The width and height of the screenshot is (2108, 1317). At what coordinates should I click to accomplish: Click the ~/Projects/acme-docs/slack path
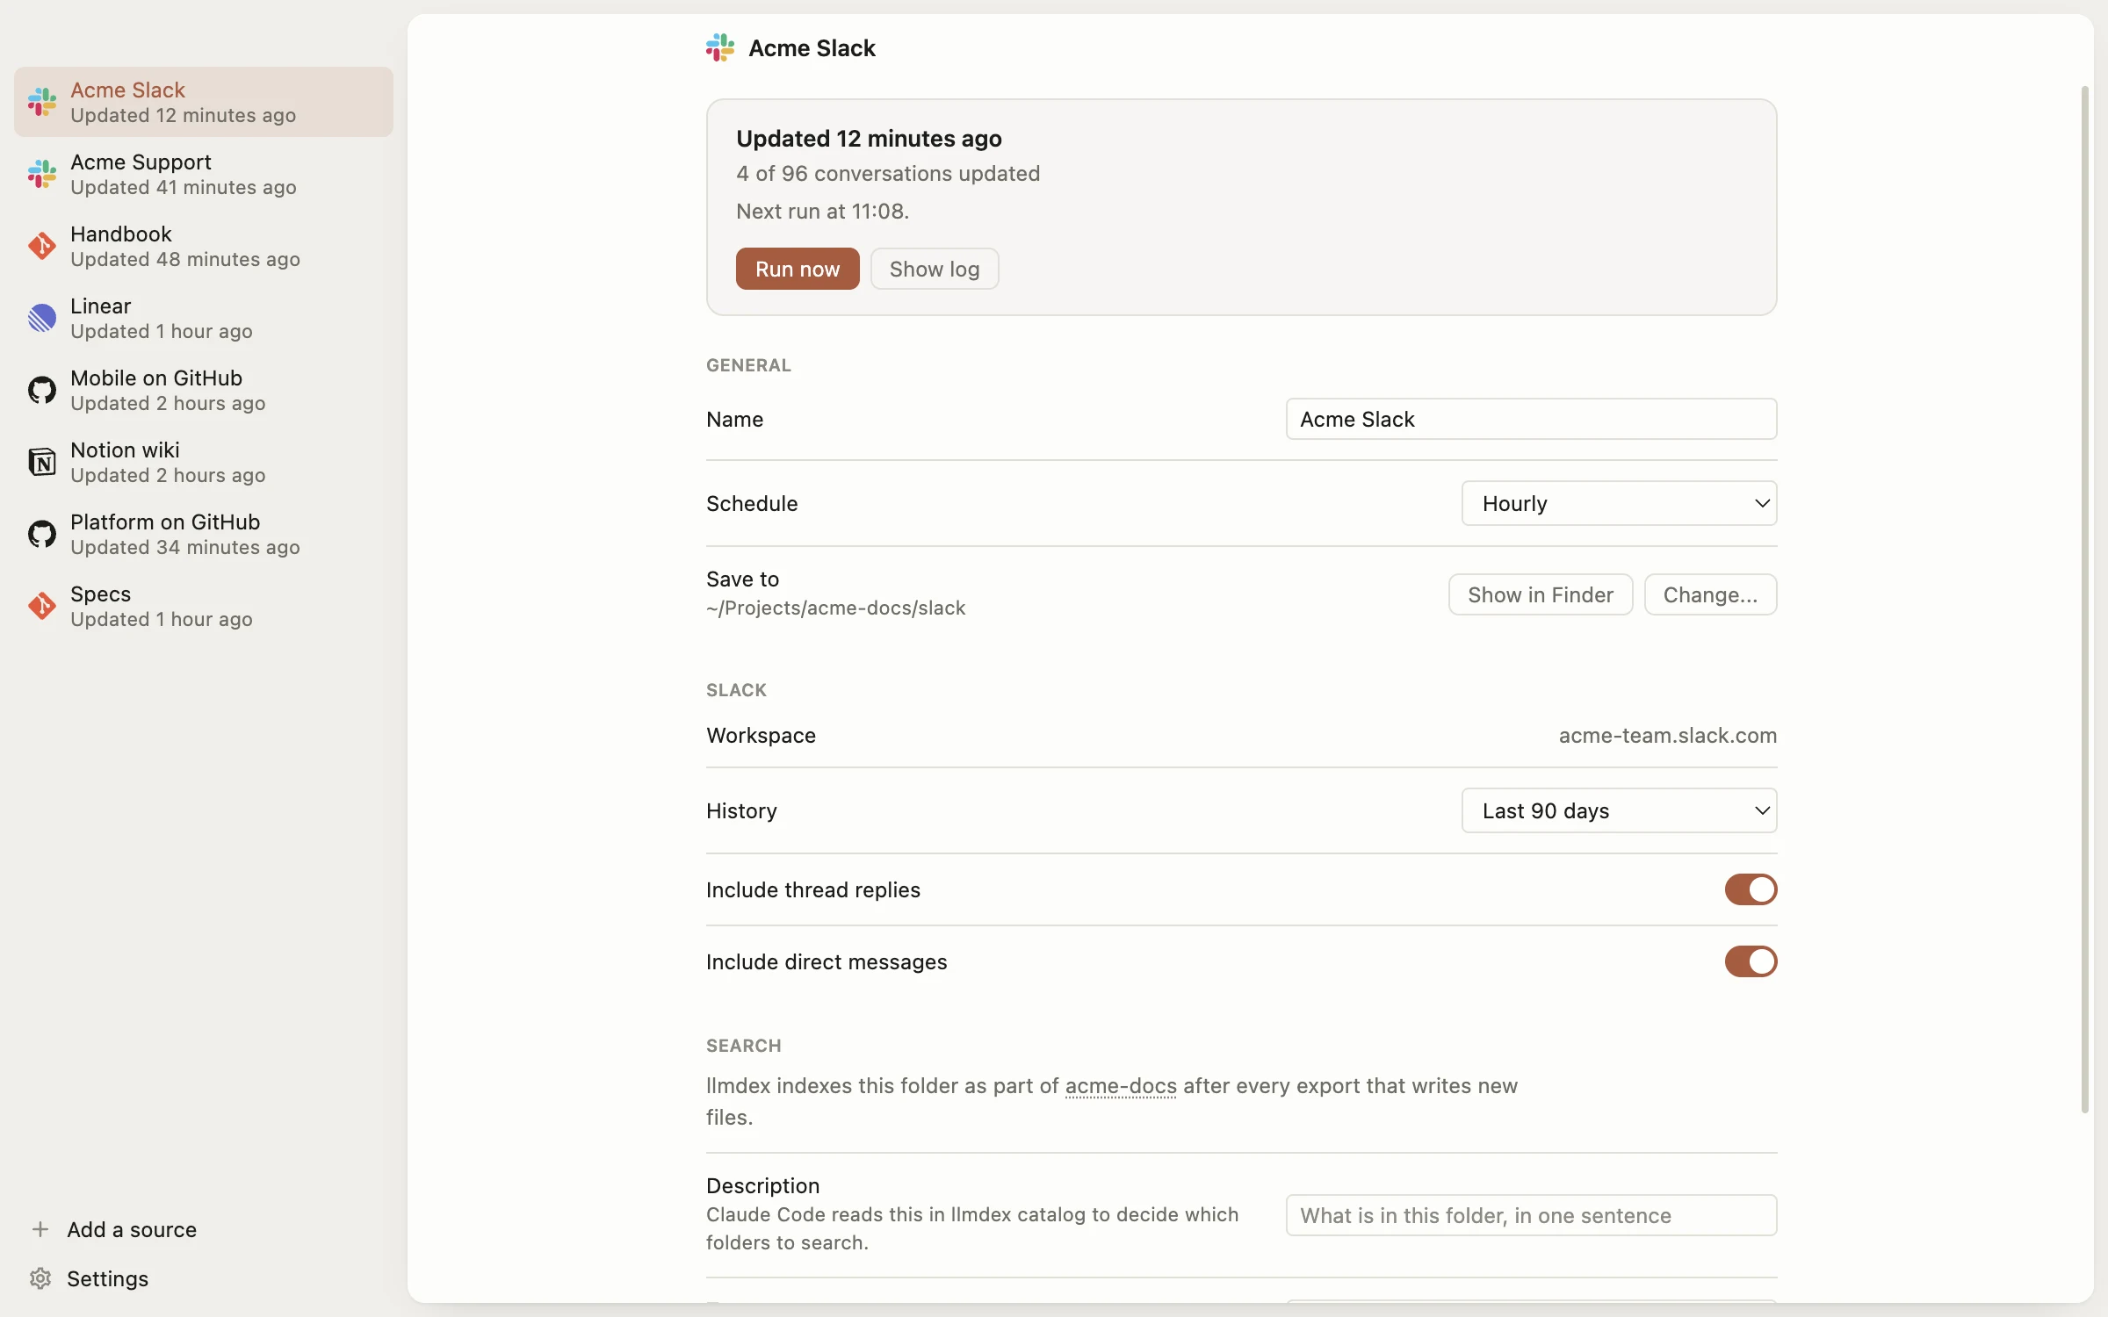click(x=835, y=608)
